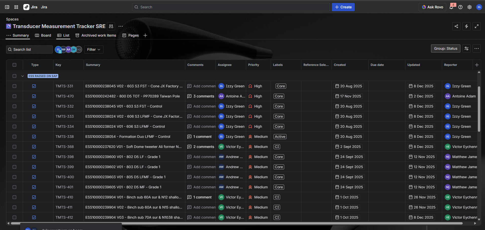Tick the ESS RAISED ON SAP group checkbox
Image resolution: width=485 pixels, height=230 pixels.
14,76
